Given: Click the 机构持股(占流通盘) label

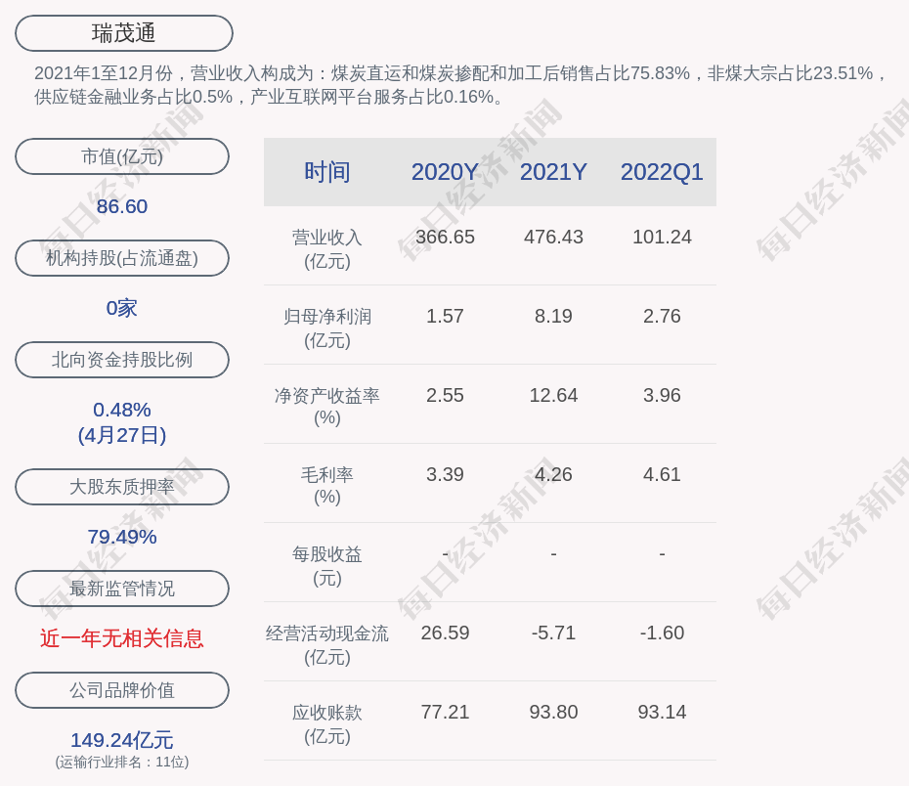Looking at the screenshot, I should click(122, 258).
